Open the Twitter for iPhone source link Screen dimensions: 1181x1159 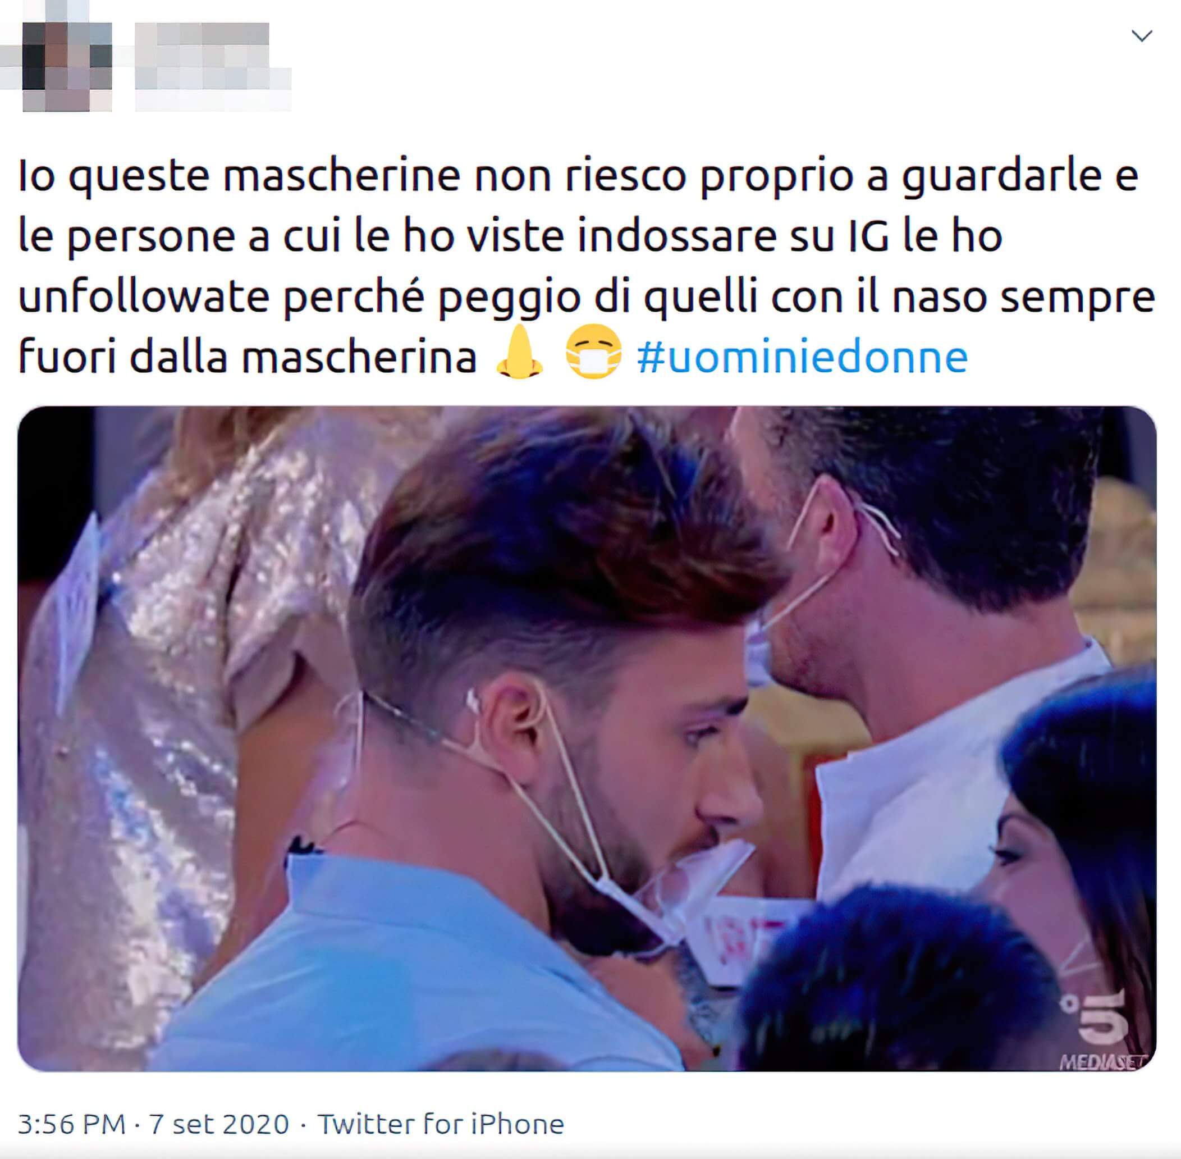[441, 1124]
